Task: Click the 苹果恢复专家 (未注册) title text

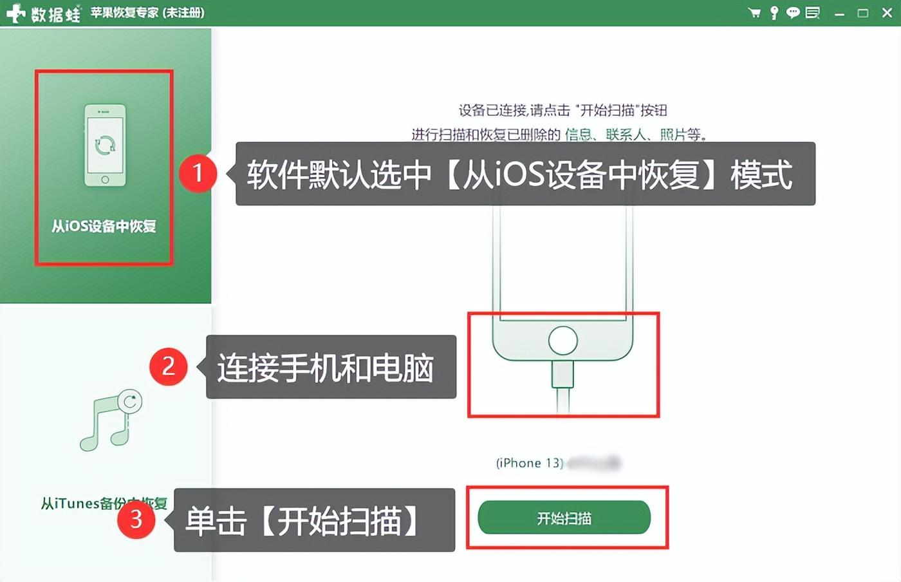Action: coord(147,13)
